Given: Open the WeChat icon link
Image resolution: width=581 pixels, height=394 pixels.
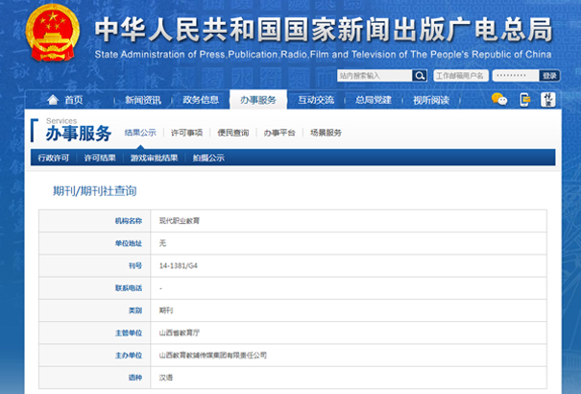Looking at the screenshot, I should (499, 99).
